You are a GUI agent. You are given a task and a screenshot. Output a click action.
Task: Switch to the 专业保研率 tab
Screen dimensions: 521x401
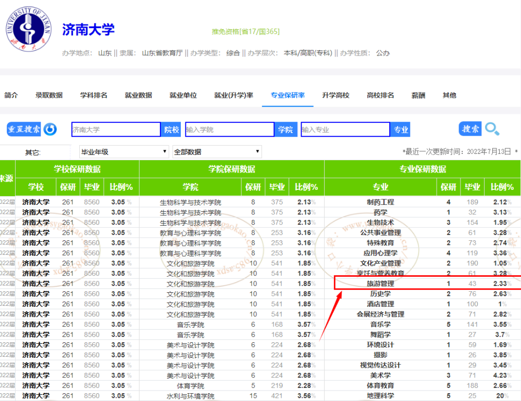click(x=288, y=95)
